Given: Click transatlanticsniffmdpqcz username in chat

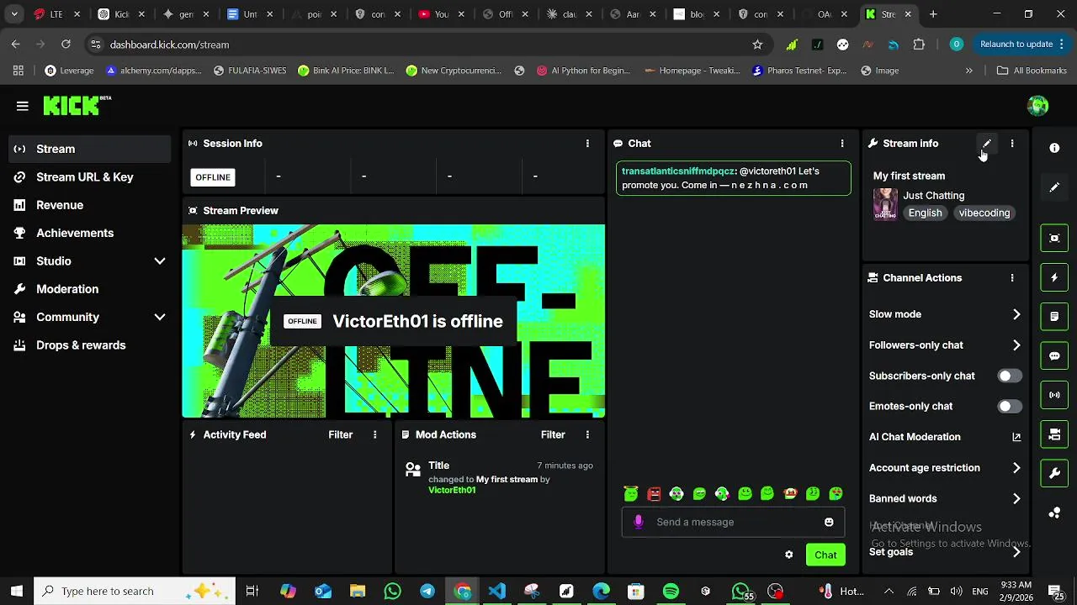Looking at the screenshot, I should 678,171.
